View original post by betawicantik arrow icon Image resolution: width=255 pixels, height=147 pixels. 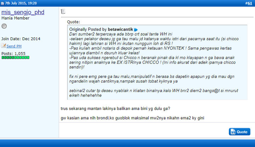coord(136,30)
